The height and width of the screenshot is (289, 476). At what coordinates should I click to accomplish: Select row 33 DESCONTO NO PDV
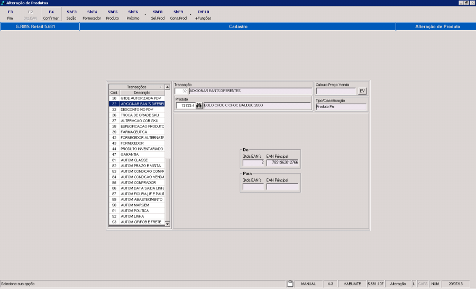click(x=136, y=110)
